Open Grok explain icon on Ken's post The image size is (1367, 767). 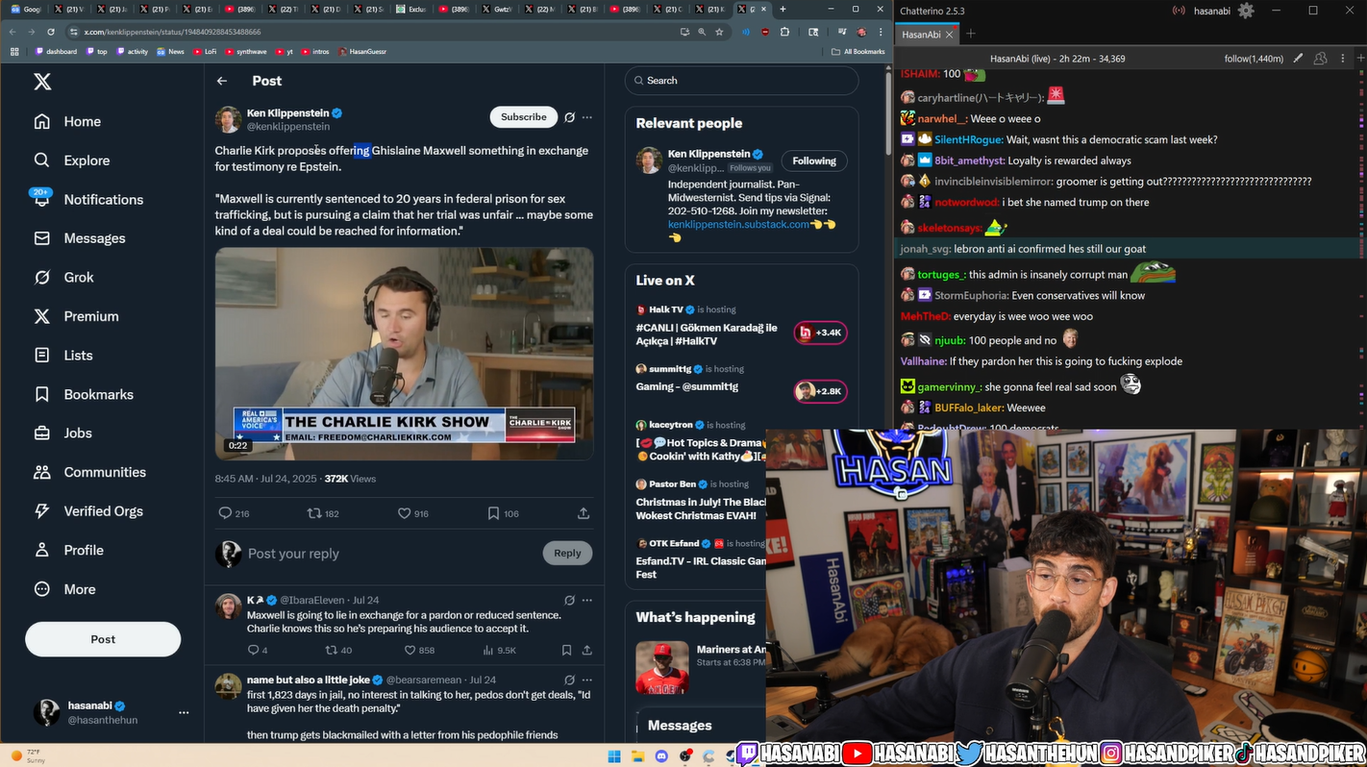[x=569, y=117]
